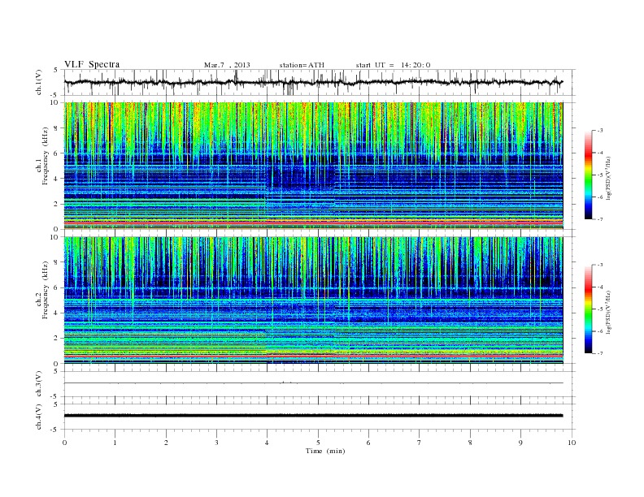Click the "-3" tick on ch.1 colorbar
This screenshot has height=497, width=644.
pos(600,131)
